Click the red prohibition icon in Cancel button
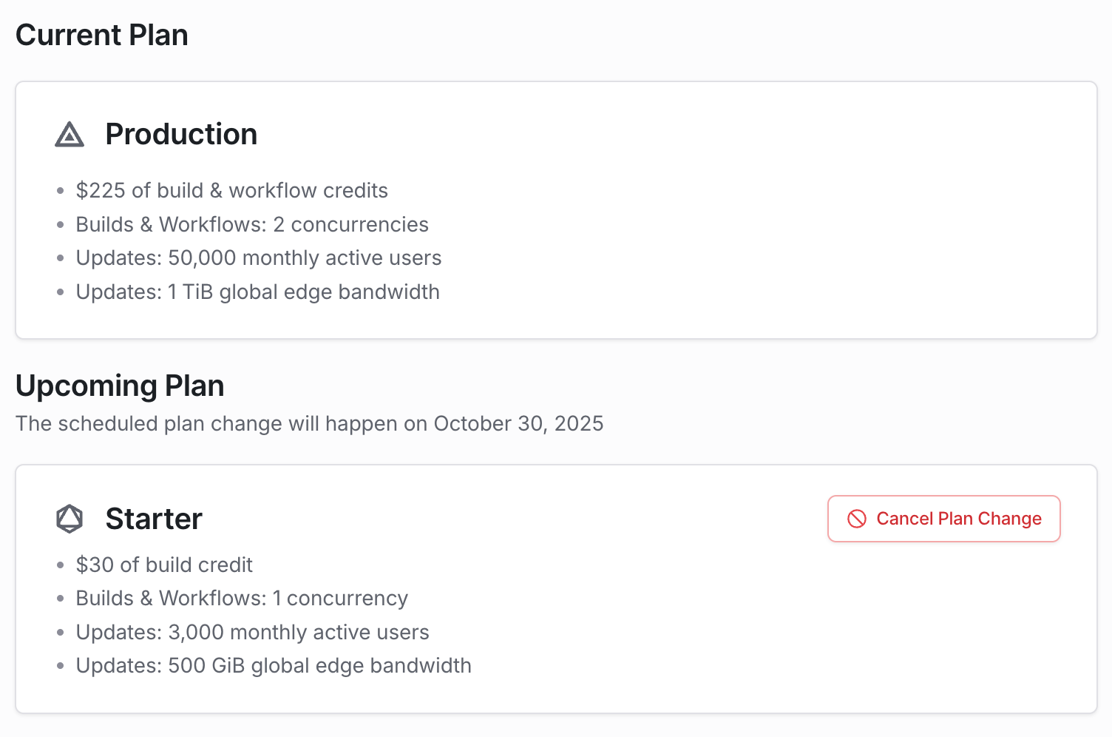 [857, 519]
